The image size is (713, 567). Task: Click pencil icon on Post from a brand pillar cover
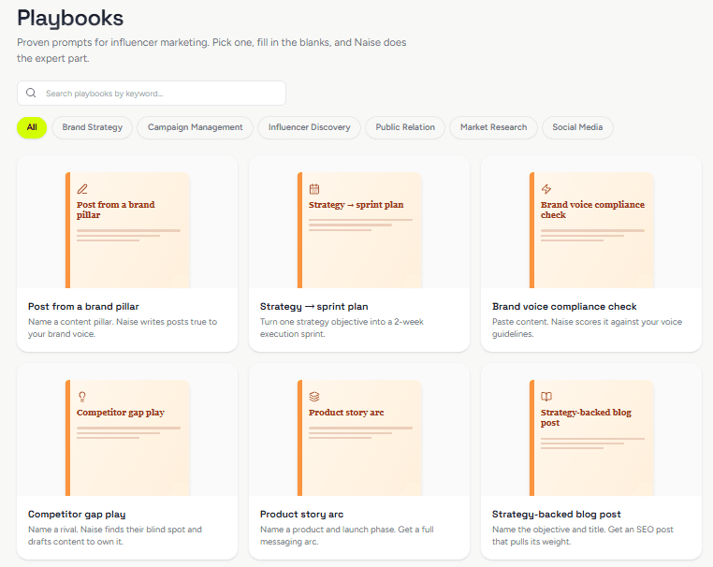pyautogui.click(x=82, y=189)
